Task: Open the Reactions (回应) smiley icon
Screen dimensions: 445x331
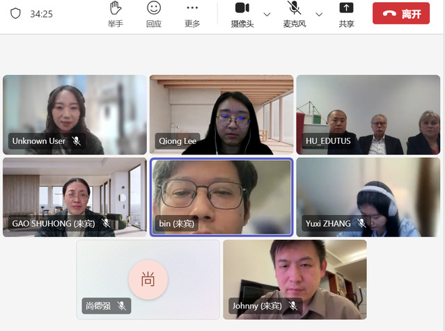Action: click(154, 9)
